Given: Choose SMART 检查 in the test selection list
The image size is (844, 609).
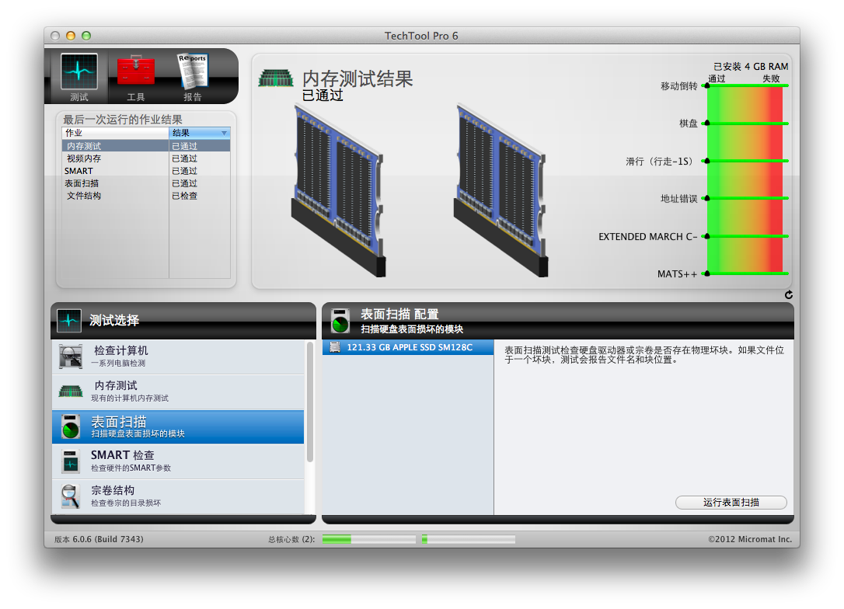Looking at the screenshot, I should click(x=178, y=461).
